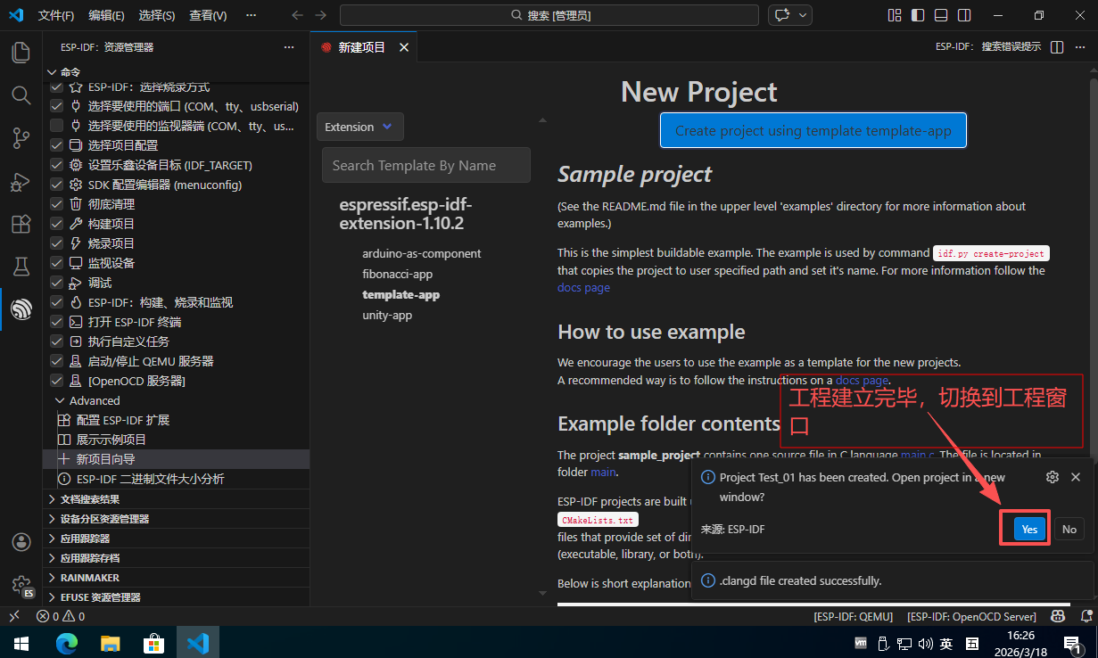
Task: Launch Microsoft Edge from taskbar
Action: tap(67, 642)
